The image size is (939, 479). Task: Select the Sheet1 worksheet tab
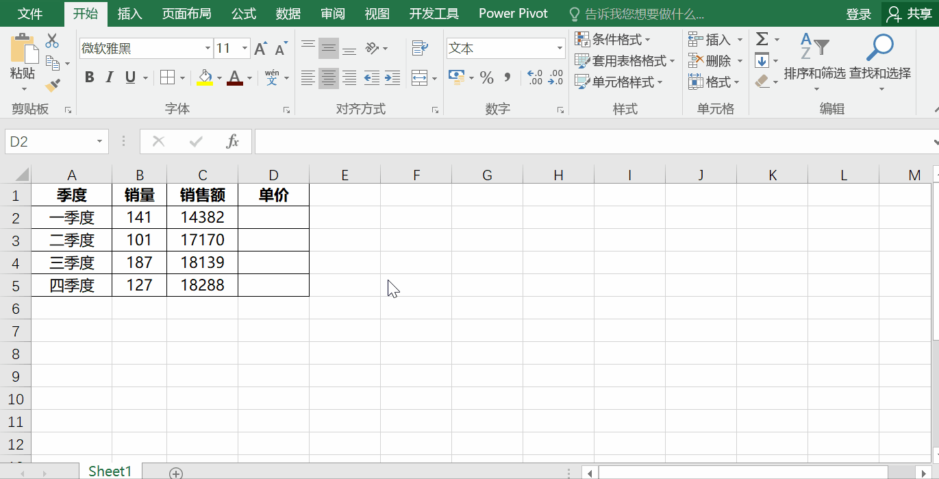tap(110, 471)
